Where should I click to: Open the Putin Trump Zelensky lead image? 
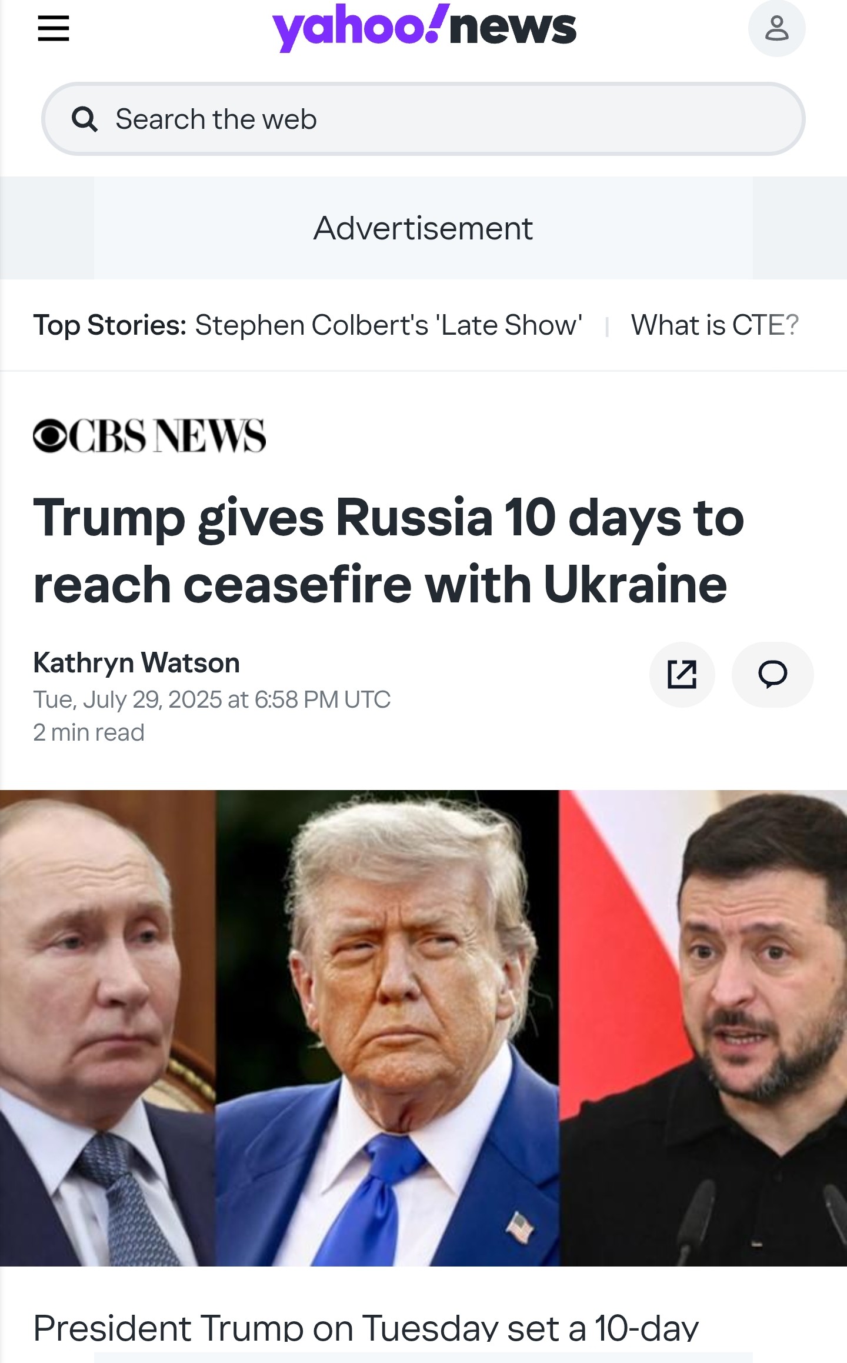(x=423, y=1028)
